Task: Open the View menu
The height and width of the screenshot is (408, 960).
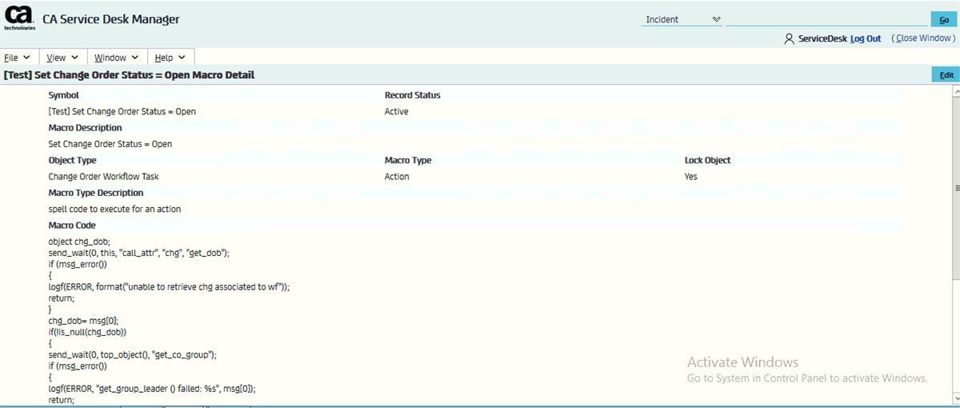Action: 62,58
